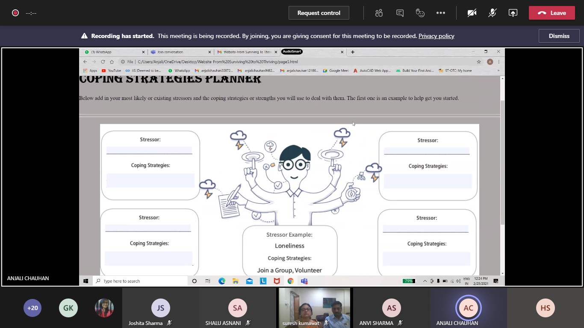
Task: Toggle the microphone mute button
Action: click(493, 13)
